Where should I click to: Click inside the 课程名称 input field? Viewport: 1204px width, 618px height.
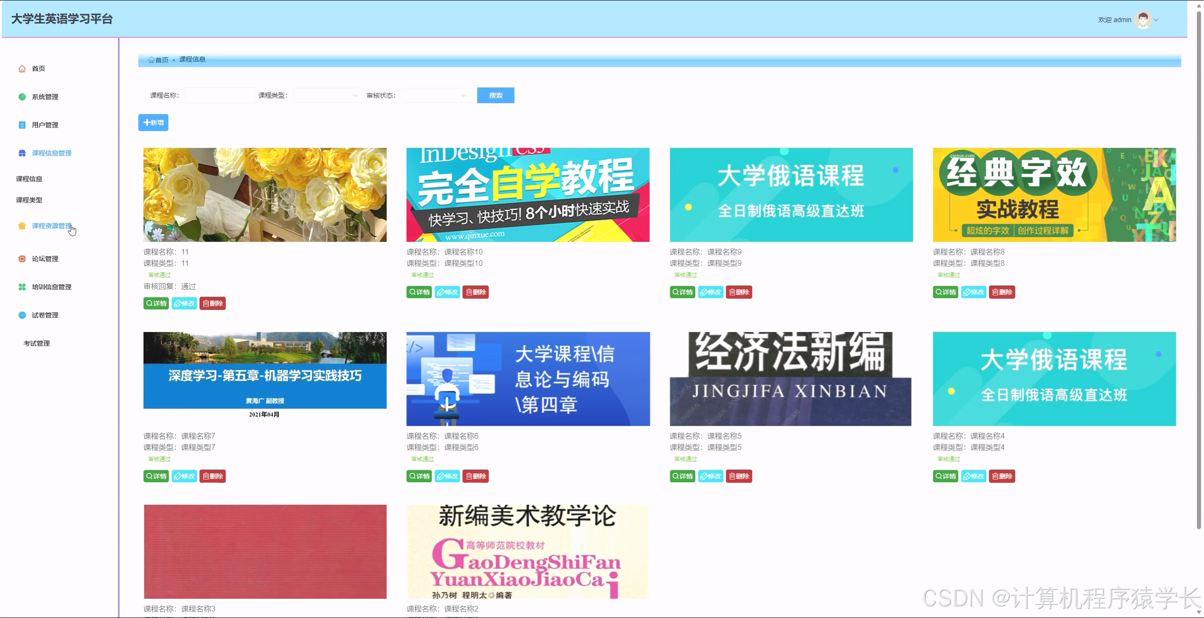[x=220, y=95]
